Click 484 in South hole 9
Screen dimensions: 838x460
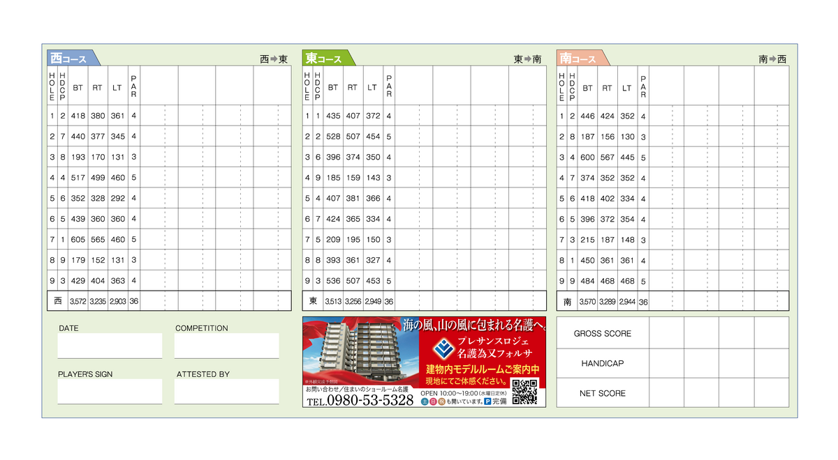tap(588, 282)
